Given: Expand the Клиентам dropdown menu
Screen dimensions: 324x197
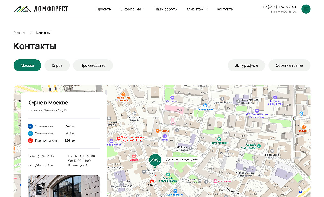Looking at the screenshot, I should point(197,9).
